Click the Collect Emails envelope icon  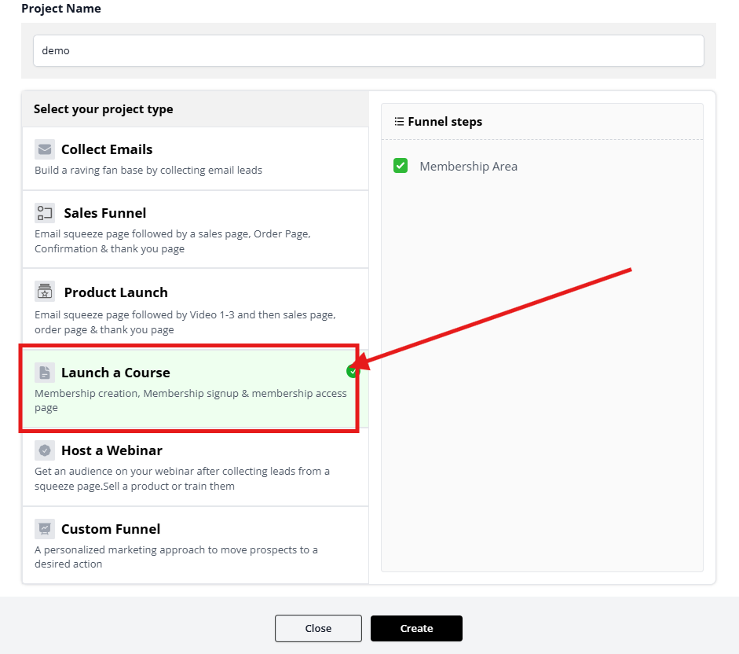coord(45,149)
